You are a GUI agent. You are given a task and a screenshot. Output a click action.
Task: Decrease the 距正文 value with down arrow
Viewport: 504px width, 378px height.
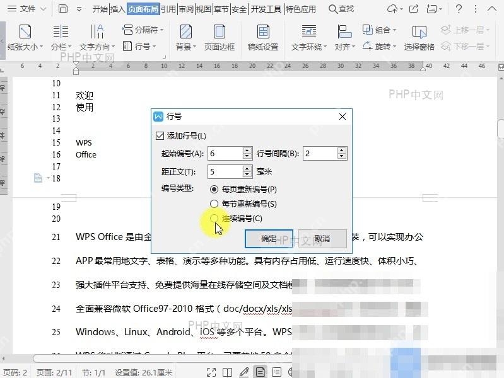coord(247,175)
